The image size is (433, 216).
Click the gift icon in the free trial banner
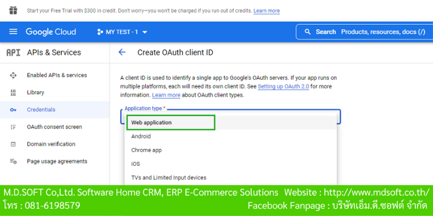coord(13,10)
